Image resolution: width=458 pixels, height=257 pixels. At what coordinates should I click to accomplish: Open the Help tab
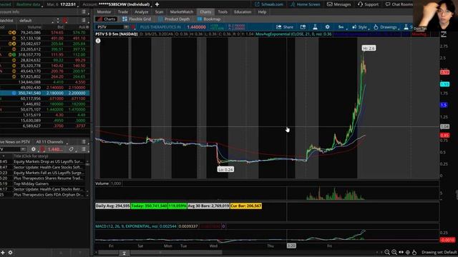point(262,12)
